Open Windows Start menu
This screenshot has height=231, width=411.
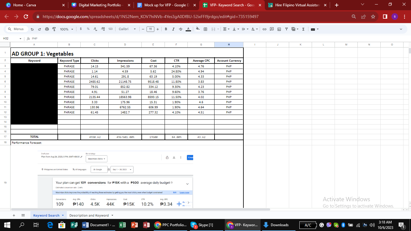(x=7, y=225)
